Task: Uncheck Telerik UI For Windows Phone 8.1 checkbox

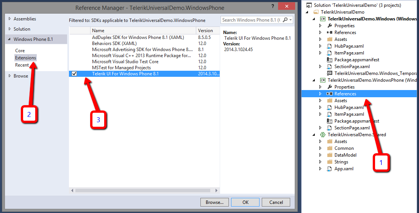Action: point(74,74)
